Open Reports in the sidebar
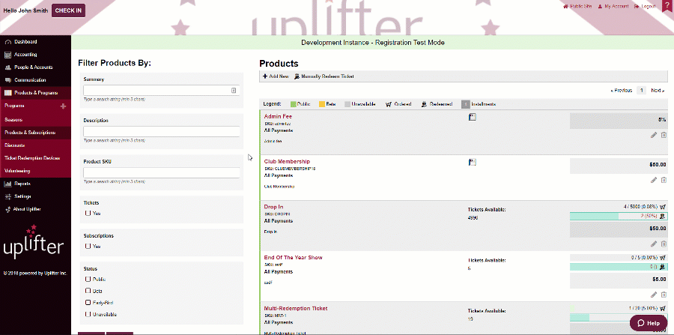Image resolution: width=674 pixels, height=335 pixels. click(x=22, y=184)
